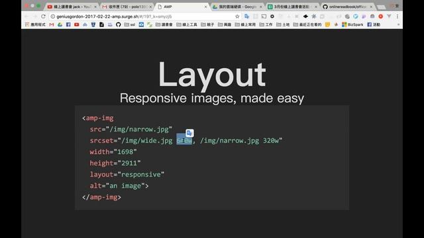Open Chrome's three-dot menu
Viewport: 424px width, 238px height.
[397, 17]
